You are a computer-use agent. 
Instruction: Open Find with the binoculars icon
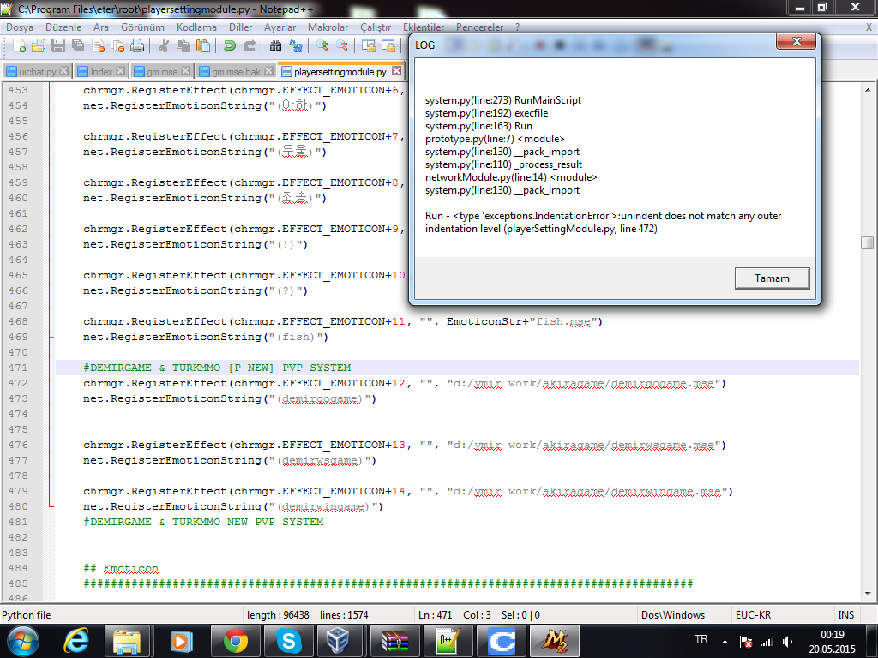click(275, 46)
